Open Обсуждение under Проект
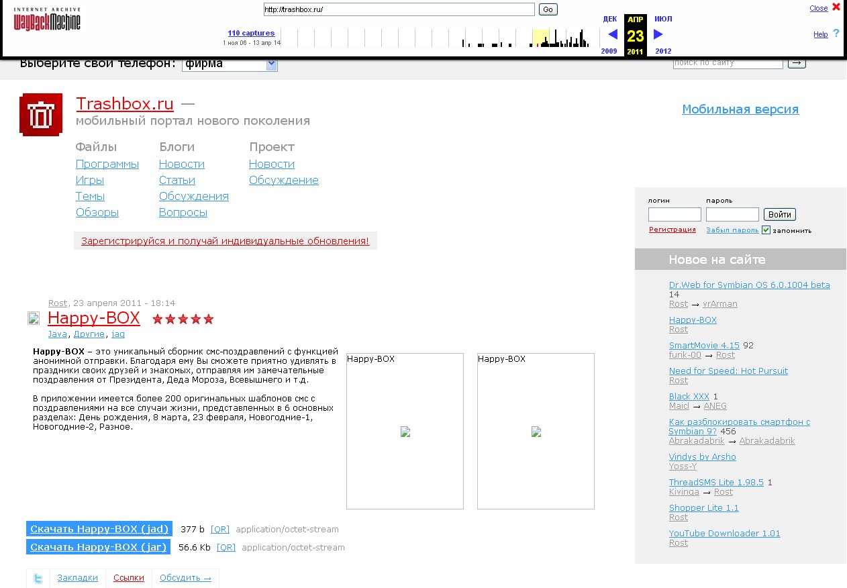The width and height of the screenshot is (847, 588). [284, 181]
